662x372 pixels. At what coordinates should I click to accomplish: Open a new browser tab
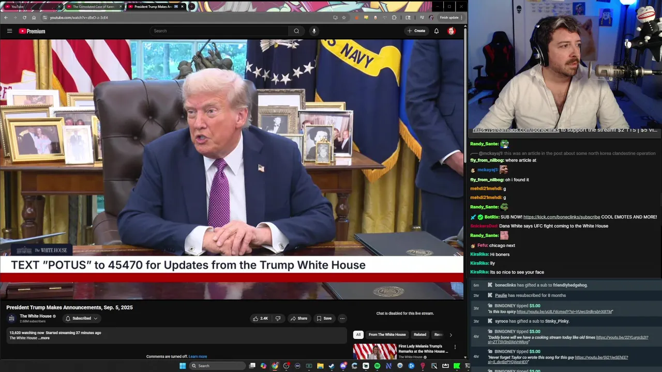[x=191, y=7]
